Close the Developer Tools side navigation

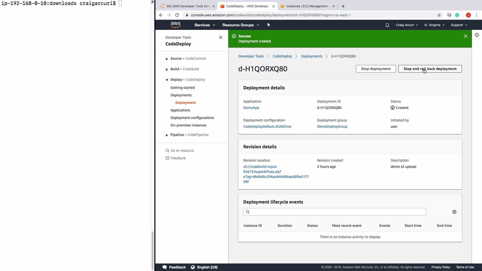pyautogui.click(x=220, y=37)
